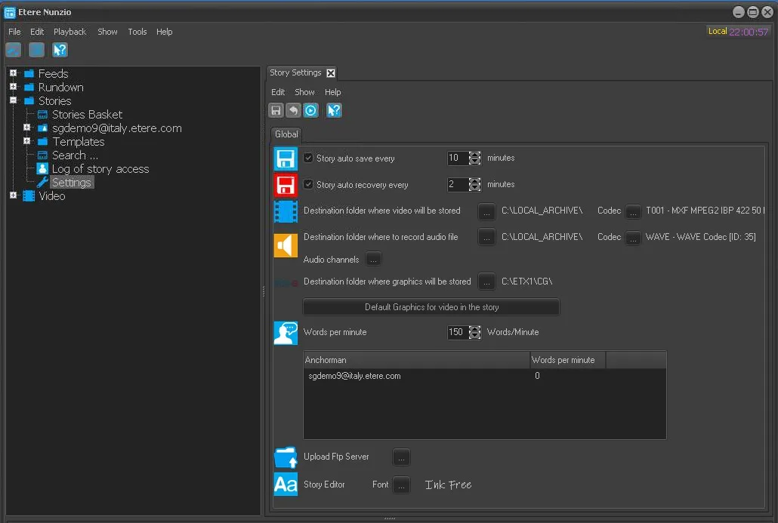Open the Tools menu in menu bar
Screen dimensions: 778x523
click(137, 32)
